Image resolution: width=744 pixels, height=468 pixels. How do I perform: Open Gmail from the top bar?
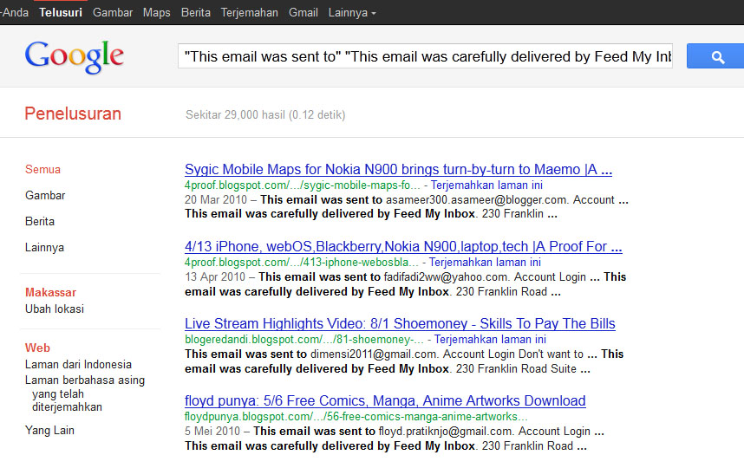tap(303, 12)
